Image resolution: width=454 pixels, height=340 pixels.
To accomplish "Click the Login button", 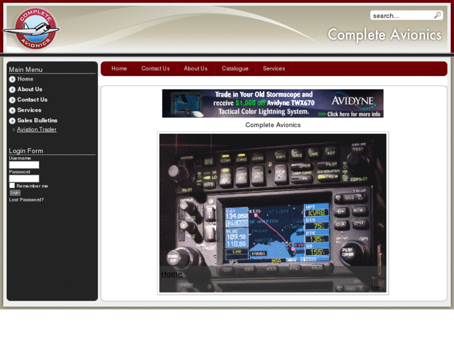I will click(x=15, y=192).
